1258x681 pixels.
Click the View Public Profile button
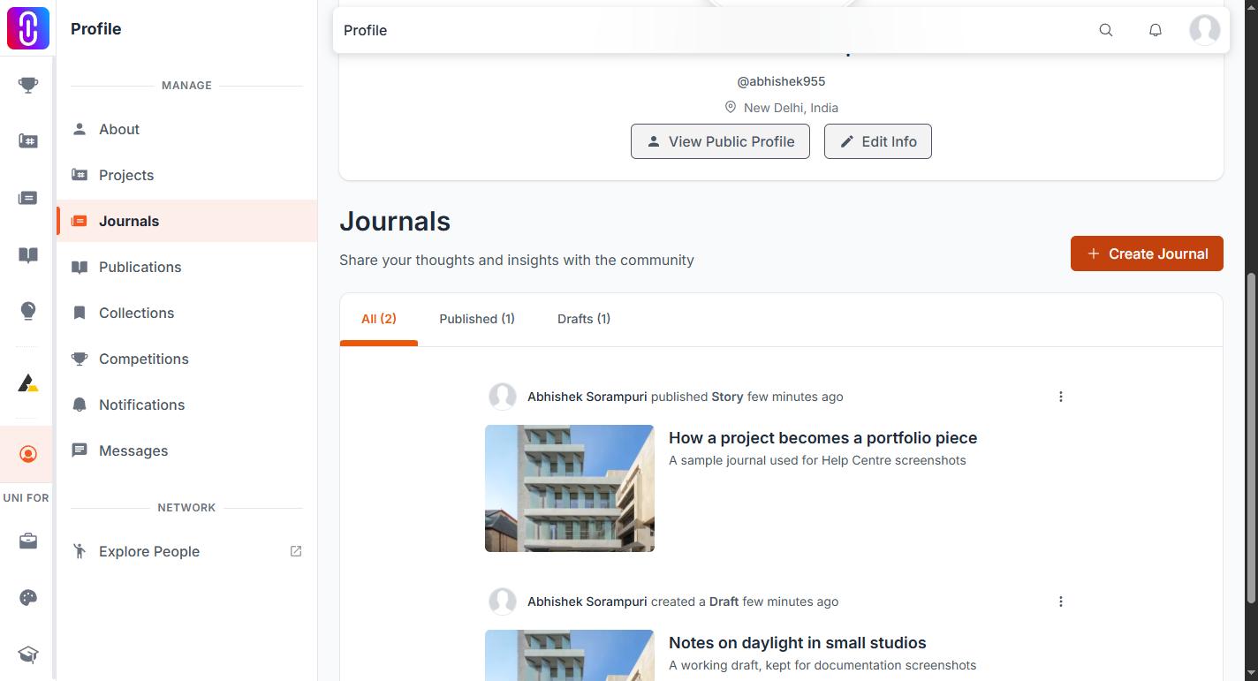(x=720, y=141)
